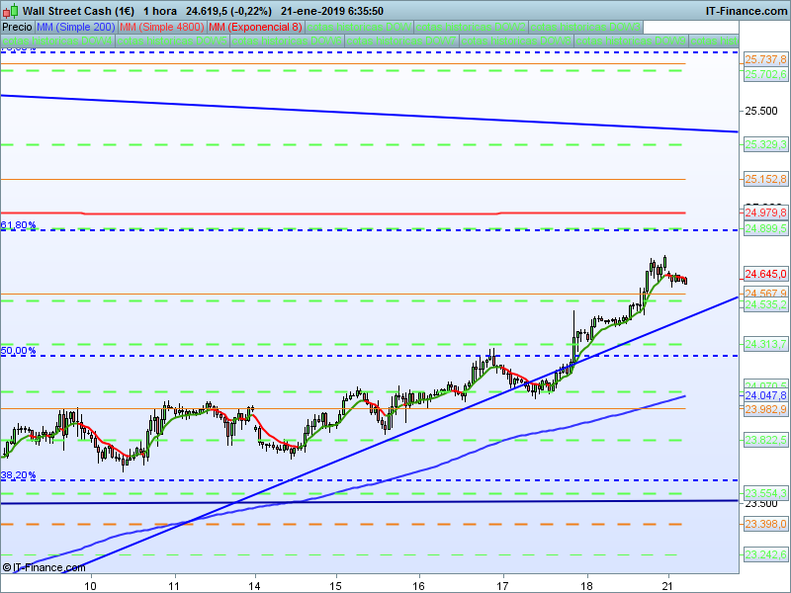This screenshot has width=791, height=593.
Task: Click the 23.398,0 price level label
Action: (765, 525)
